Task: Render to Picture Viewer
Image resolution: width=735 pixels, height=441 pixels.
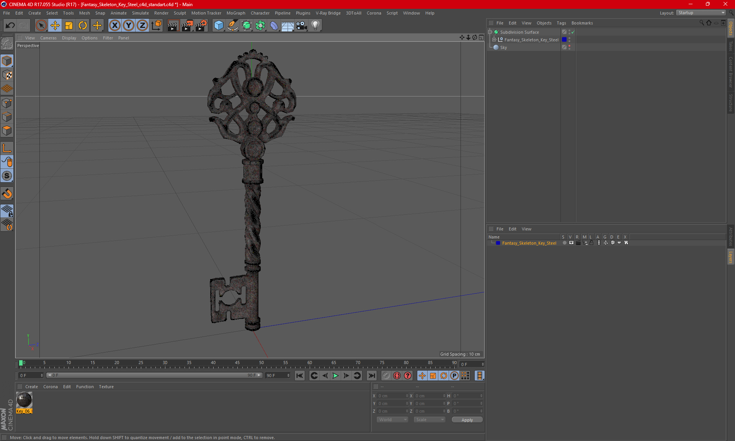Action: click(x=187, y=25)
